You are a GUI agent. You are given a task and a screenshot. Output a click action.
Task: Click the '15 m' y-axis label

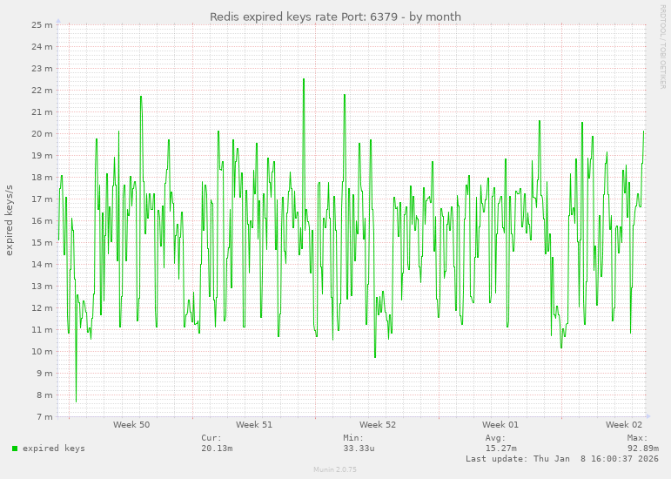coord(42,243)
